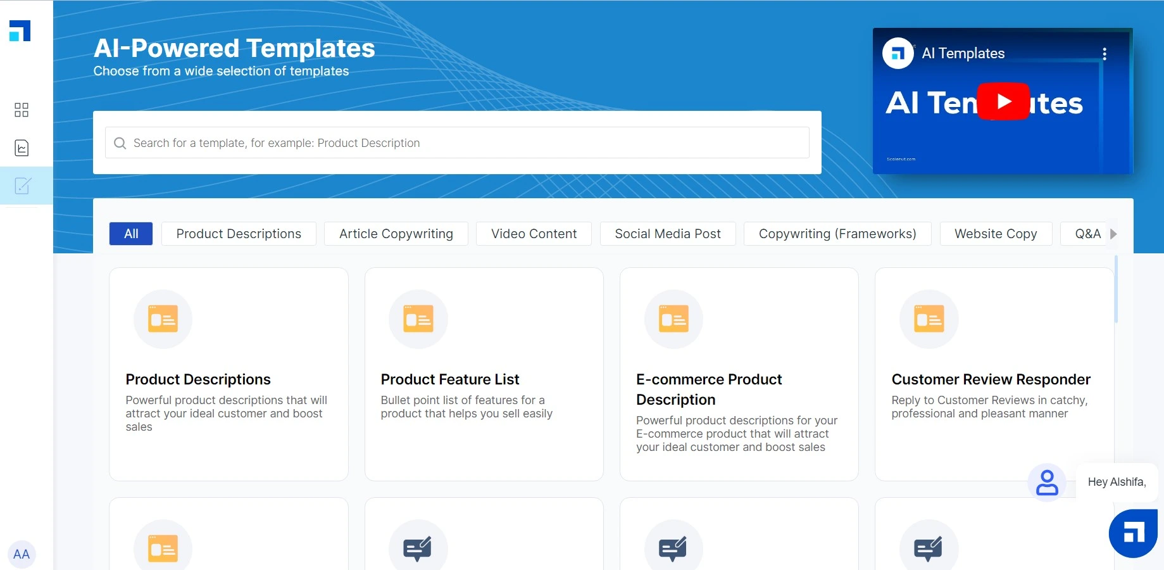The image size is (1164, 570).
Task: Open the Scalenut home logo in sidebar
Action: click(x=20, y=30)
